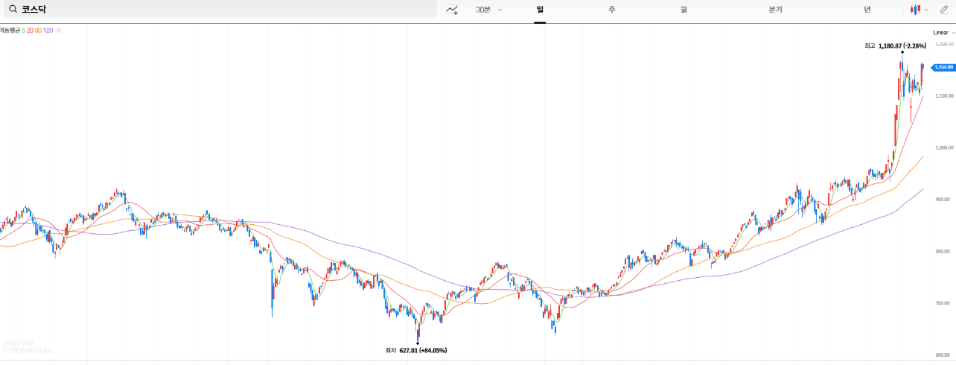Open the add indicator chart icon
The image size is (956, 365).
coord(452,10)
